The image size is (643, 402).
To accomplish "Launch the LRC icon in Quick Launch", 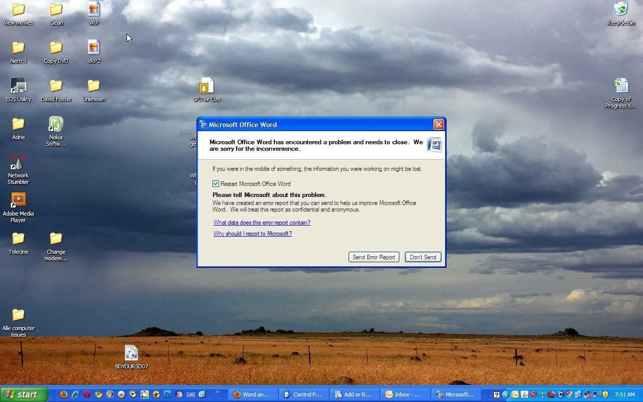I will point(190,394).
